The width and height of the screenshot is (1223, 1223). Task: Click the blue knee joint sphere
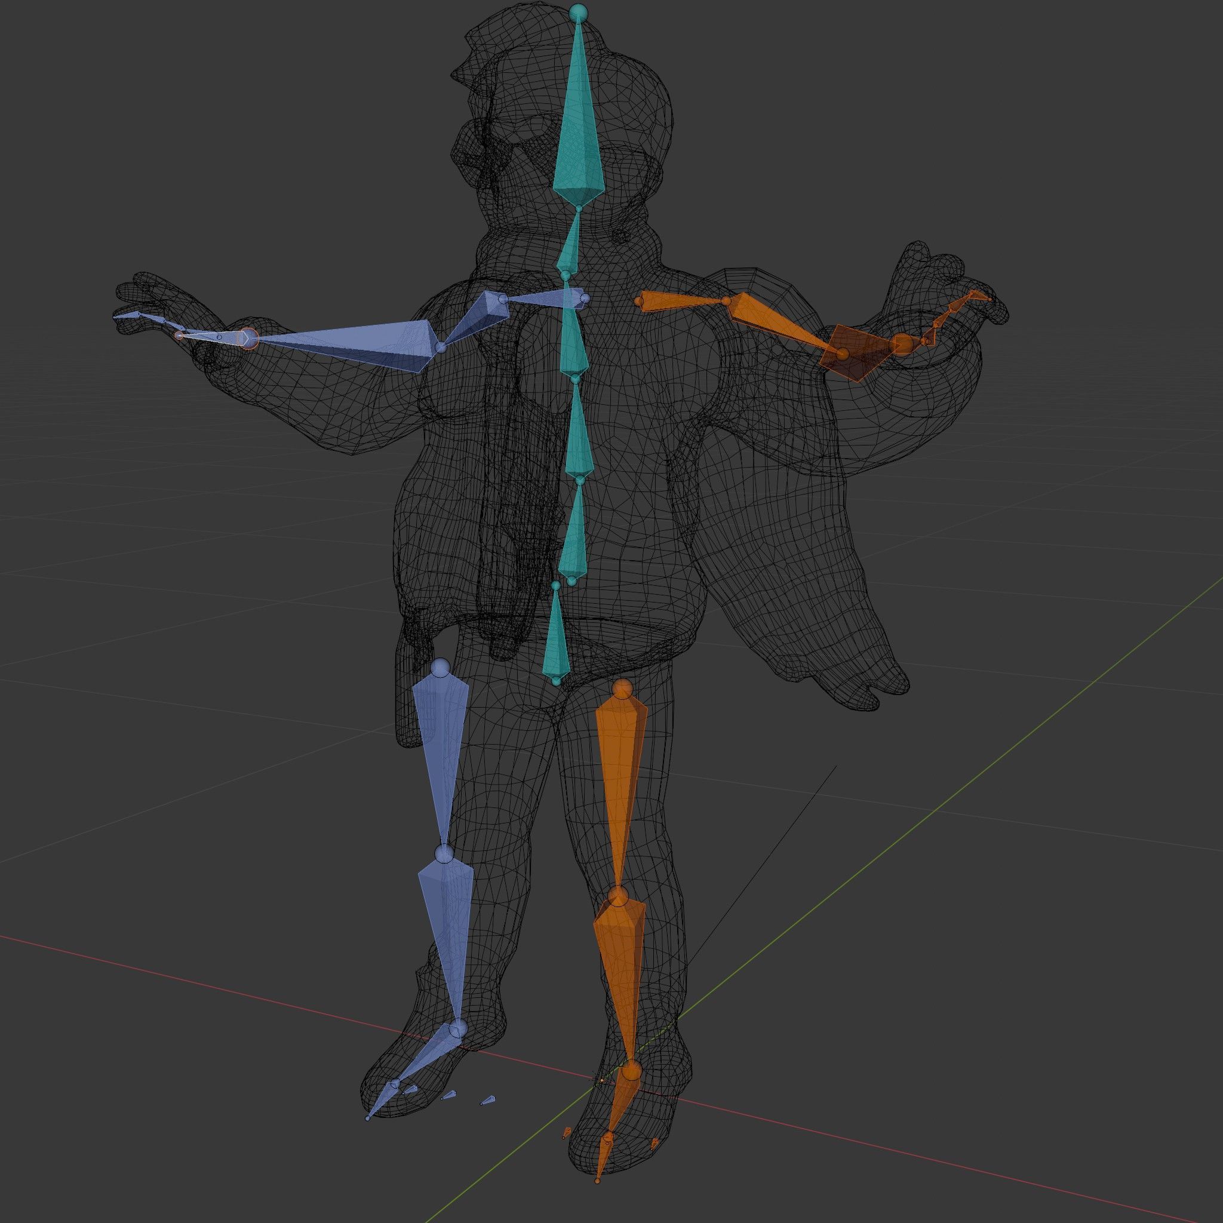coord(445,853)
